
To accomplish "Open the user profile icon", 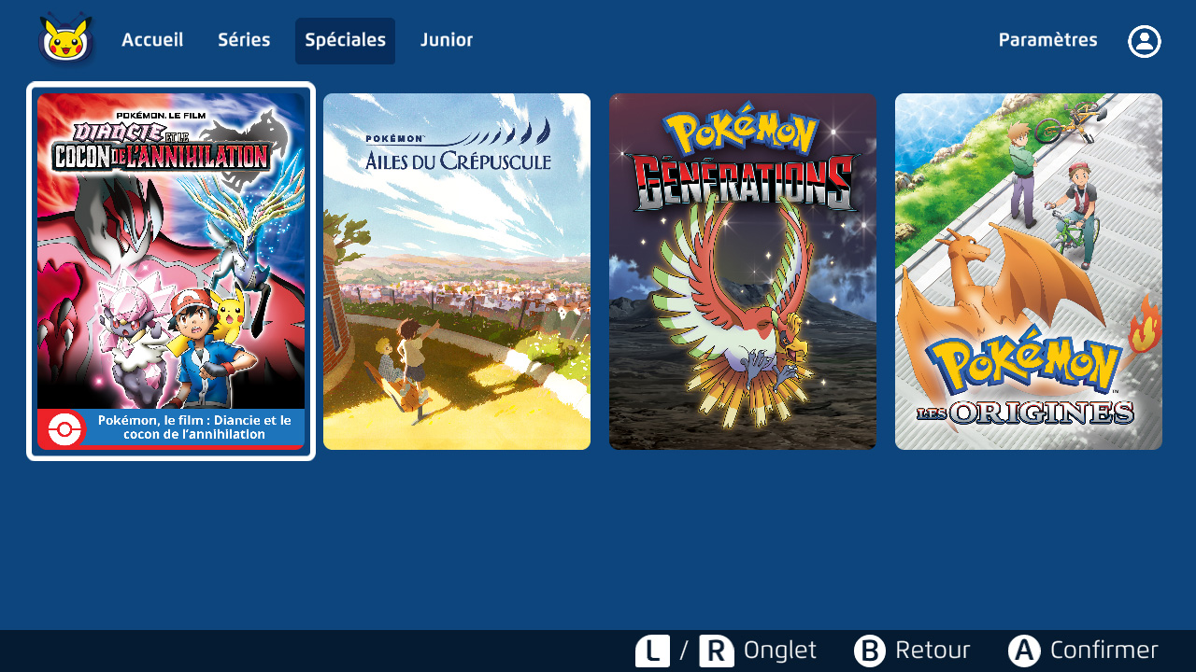I will point(1144,41).
